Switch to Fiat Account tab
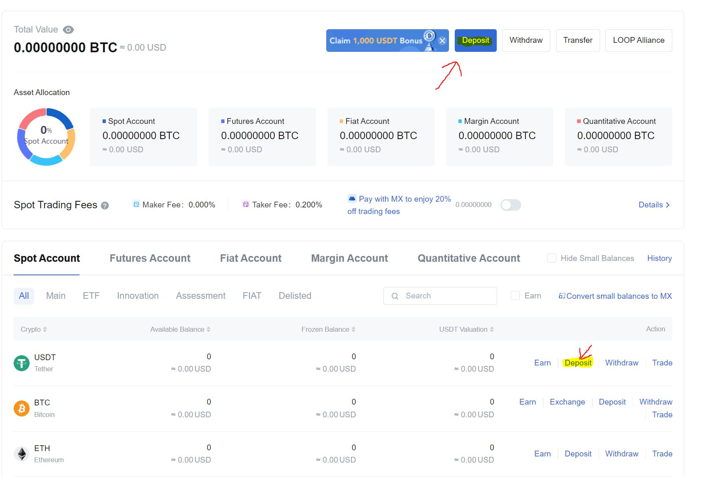 point(251,258)
